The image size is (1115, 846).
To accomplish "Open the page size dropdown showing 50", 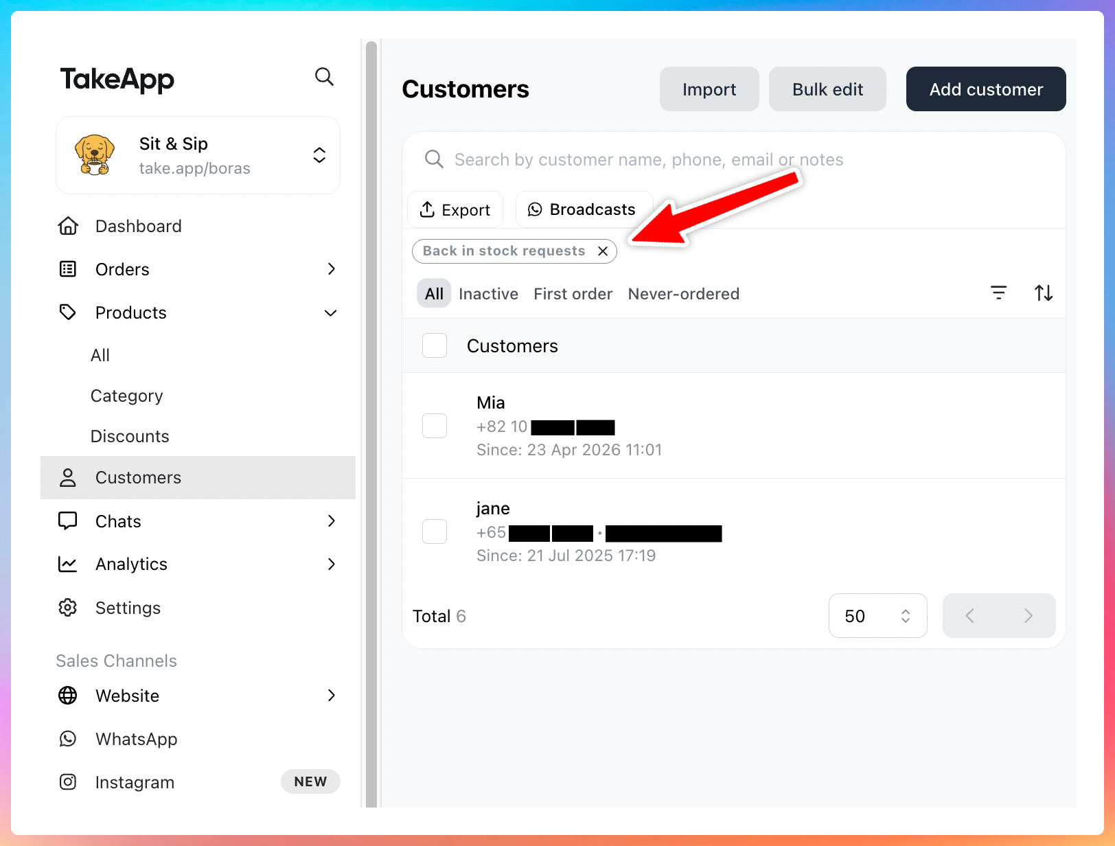I will pyautogui.click(x=877, y=616).
